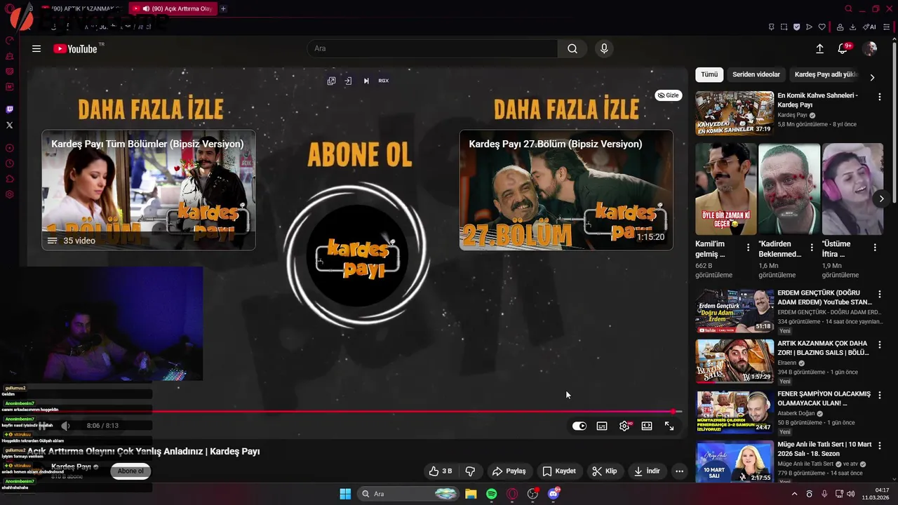Screen dimensions: 898x505
Task: Open the Kardeş Payı Tüm Bölümler playlist card
Action: [x=149, y=190]
